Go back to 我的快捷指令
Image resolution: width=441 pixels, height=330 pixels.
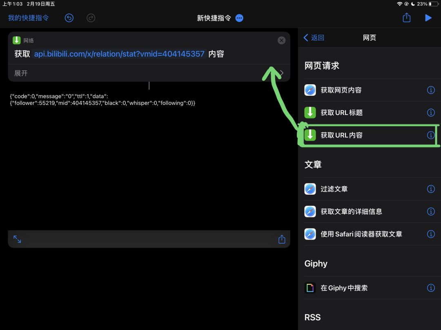click(29, 18)
